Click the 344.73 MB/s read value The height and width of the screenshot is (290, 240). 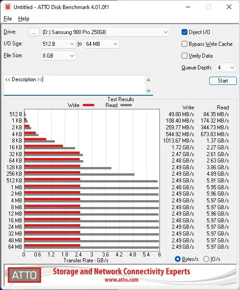click(215, 128)
